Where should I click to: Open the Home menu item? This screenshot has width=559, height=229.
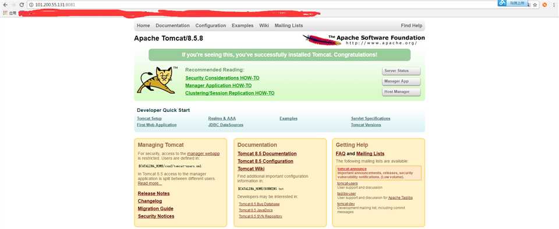point(143,26)
